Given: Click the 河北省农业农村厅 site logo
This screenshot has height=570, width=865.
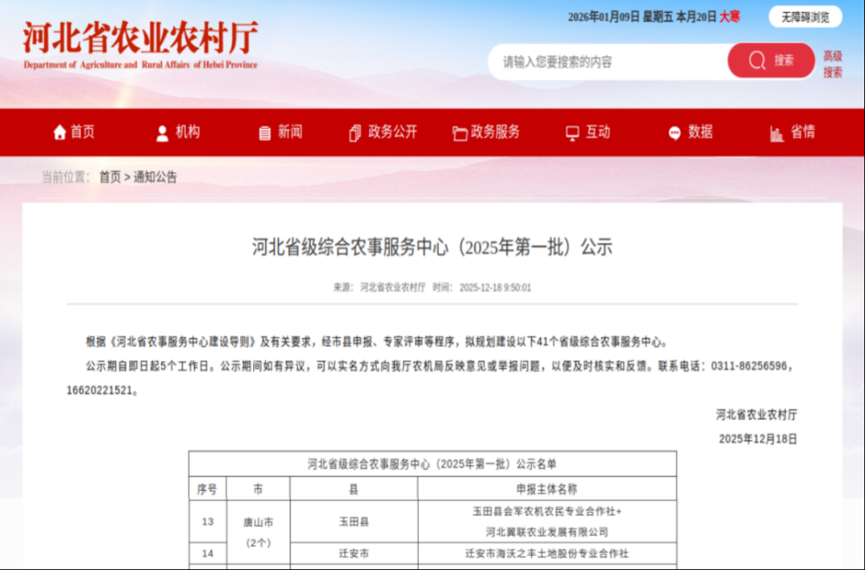Looking at the screenshot, I should [140, 44].
